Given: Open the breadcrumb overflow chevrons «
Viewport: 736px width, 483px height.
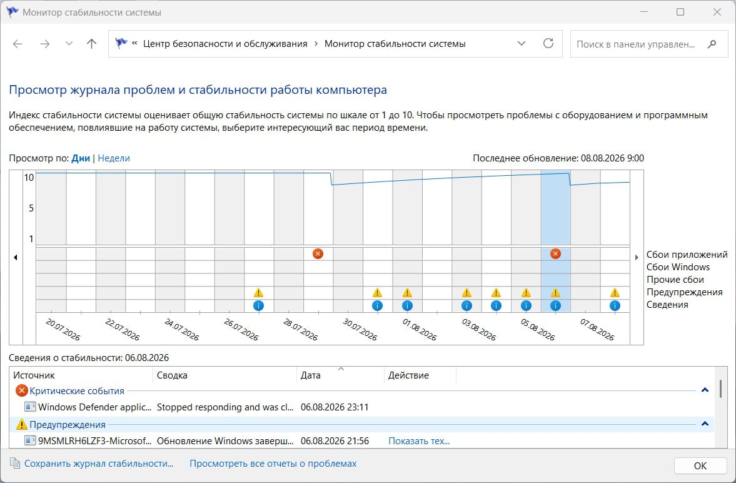Looking at the screenshot, I should (x=134, y=43).
